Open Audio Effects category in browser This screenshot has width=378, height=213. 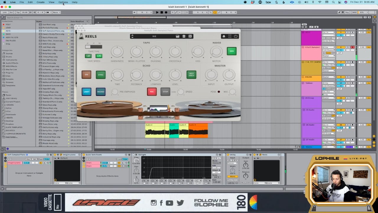click(x=12, y=63)
